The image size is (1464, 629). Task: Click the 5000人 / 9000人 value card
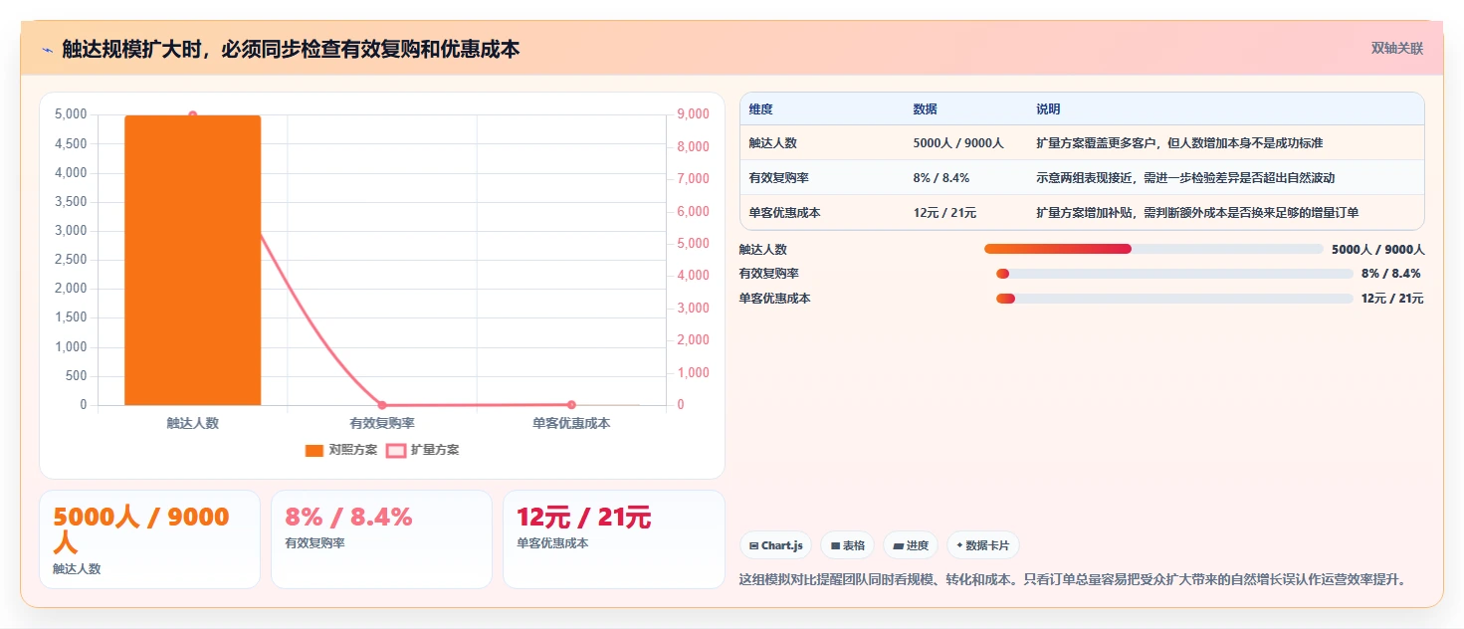pyautogui.click(x=149, y=539)
